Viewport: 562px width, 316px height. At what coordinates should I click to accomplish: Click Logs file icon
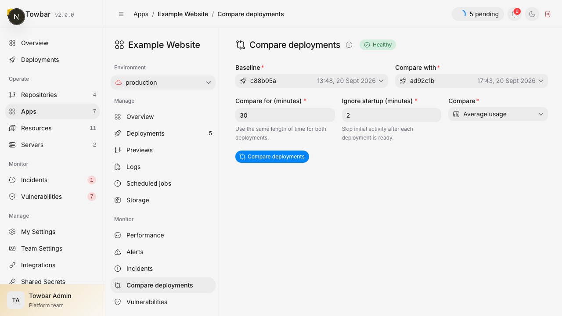pyautogui.click(x=118, y=167)
